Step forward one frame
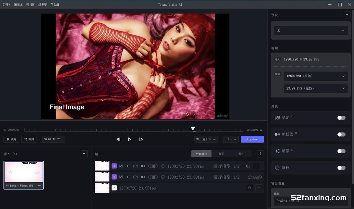 pyautogui.click(x=141, y=139)
